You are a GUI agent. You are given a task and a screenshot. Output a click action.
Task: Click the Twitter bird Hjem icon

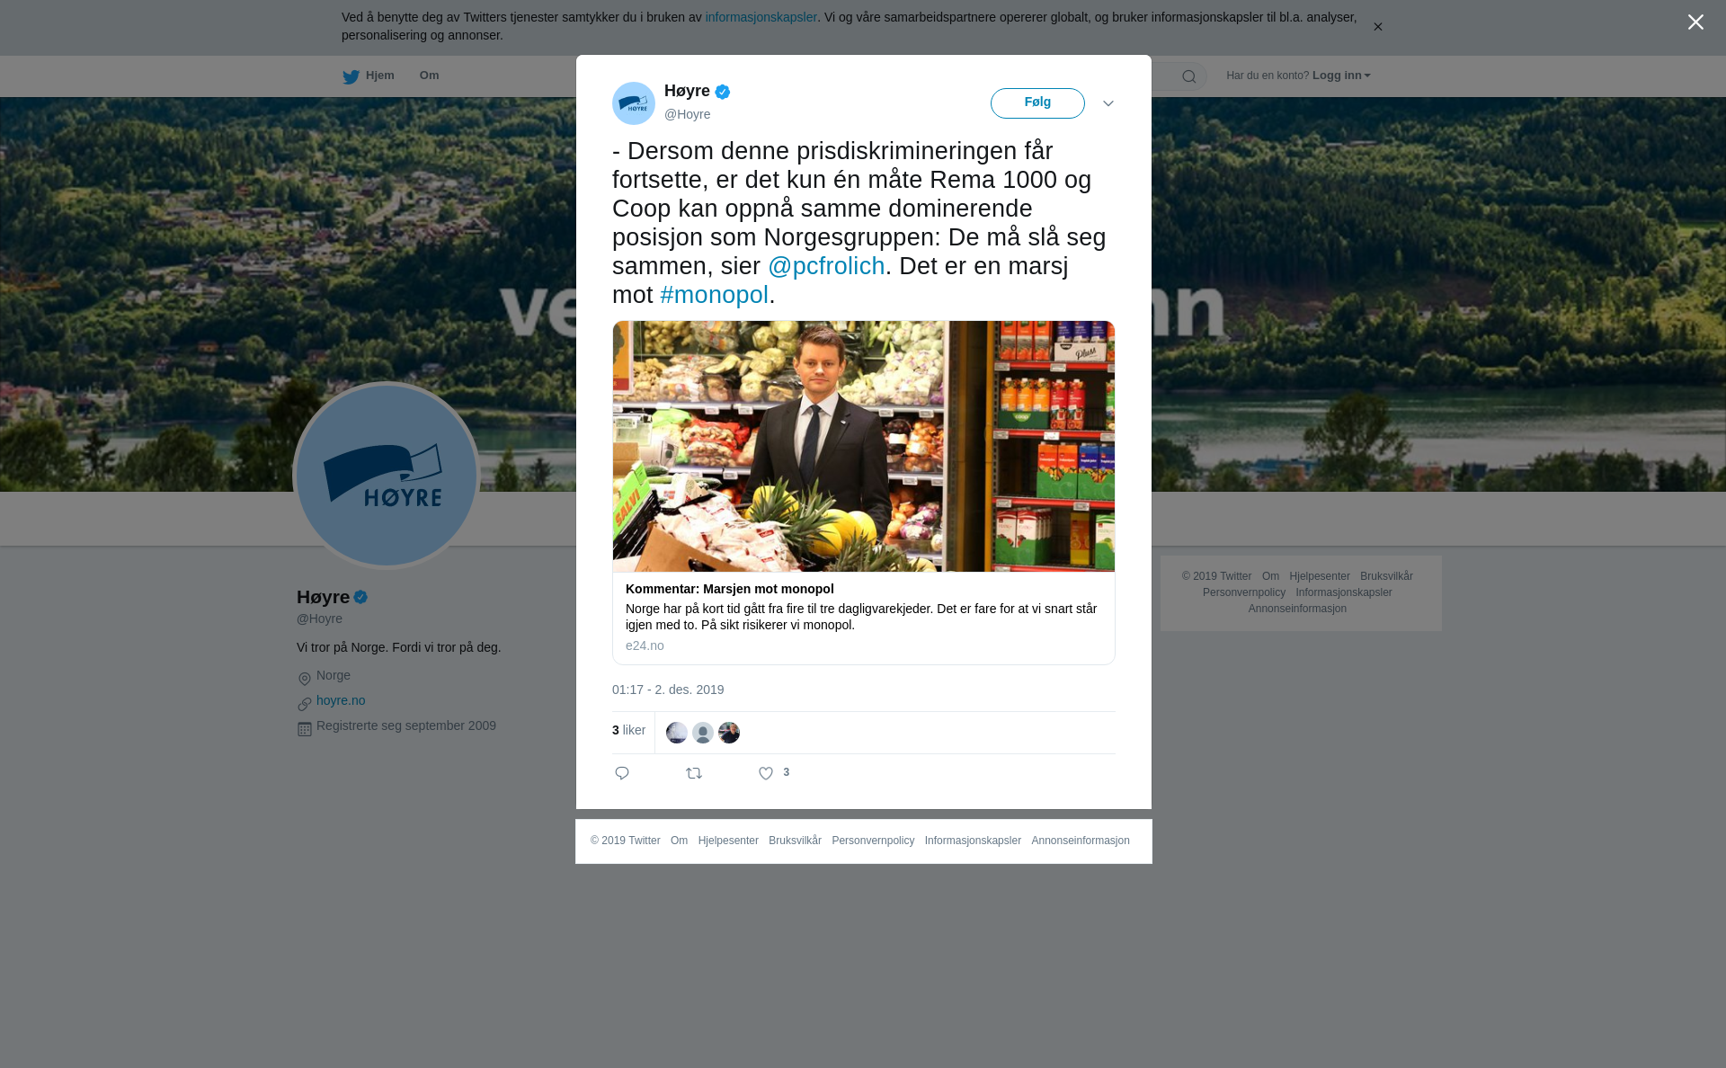click(x=351, y=77)
